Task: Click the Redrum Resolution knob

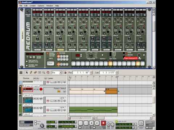Action: pos(91,56)
